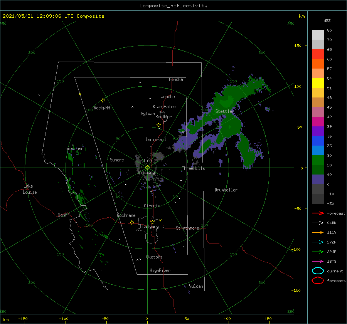The image size is (347, 324).
Task: Click the Blackfalds label
Action: click(x=164, y=107)
